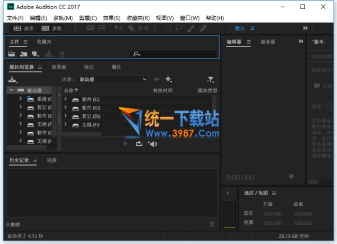
Task: Open the 窗口 menu
Action: tap(190, 18)
